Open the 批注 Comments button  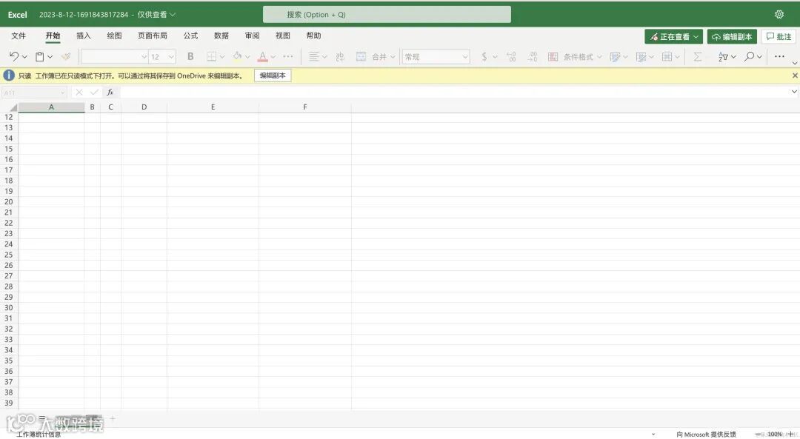pos(779,37)
